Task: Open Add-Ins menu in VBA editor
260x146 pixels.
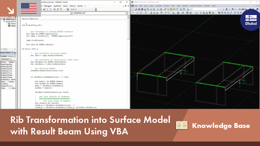Action: pos(72,6)
